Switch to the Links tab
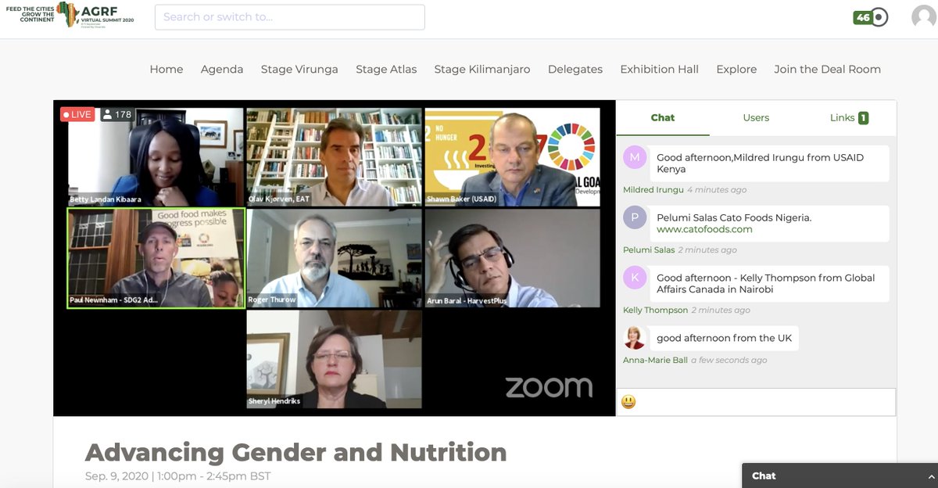The width and height of the screenshot is (938, 488). (849, 117)
